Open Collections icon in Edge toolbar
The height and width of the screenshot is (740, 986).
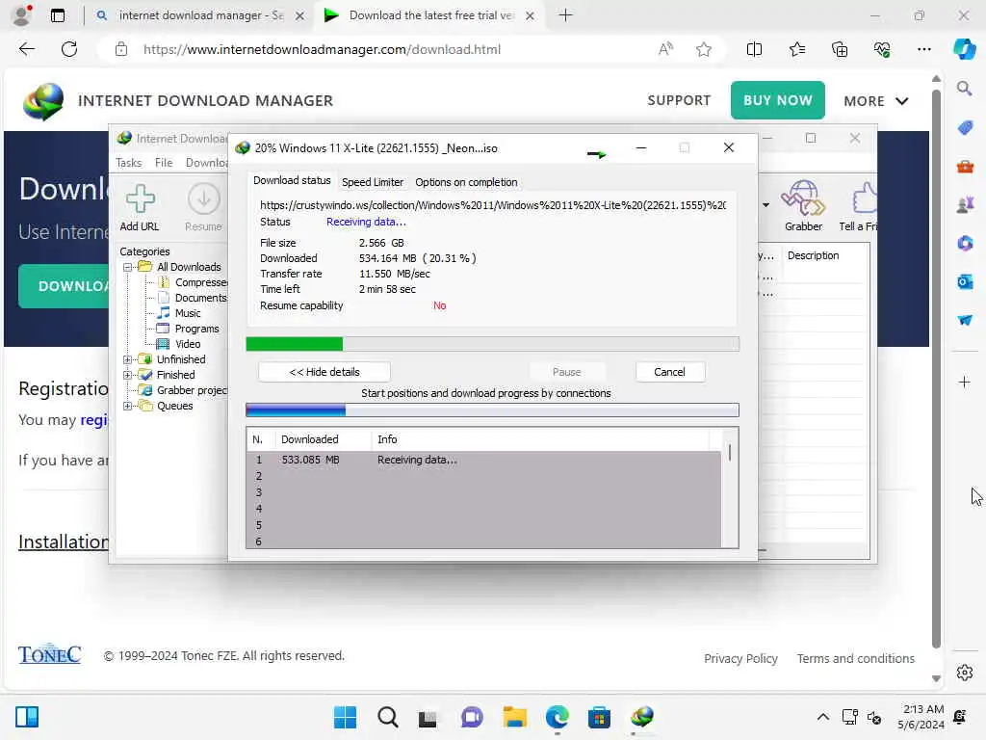840,49
